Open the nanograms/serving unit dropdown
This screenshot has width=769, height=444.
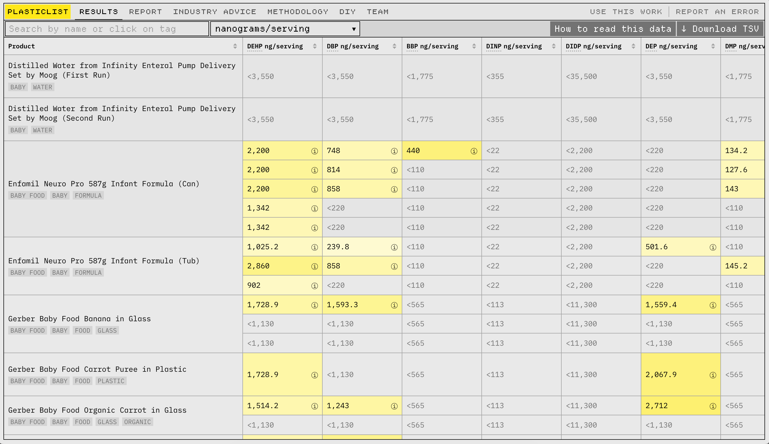click(285, 29)
